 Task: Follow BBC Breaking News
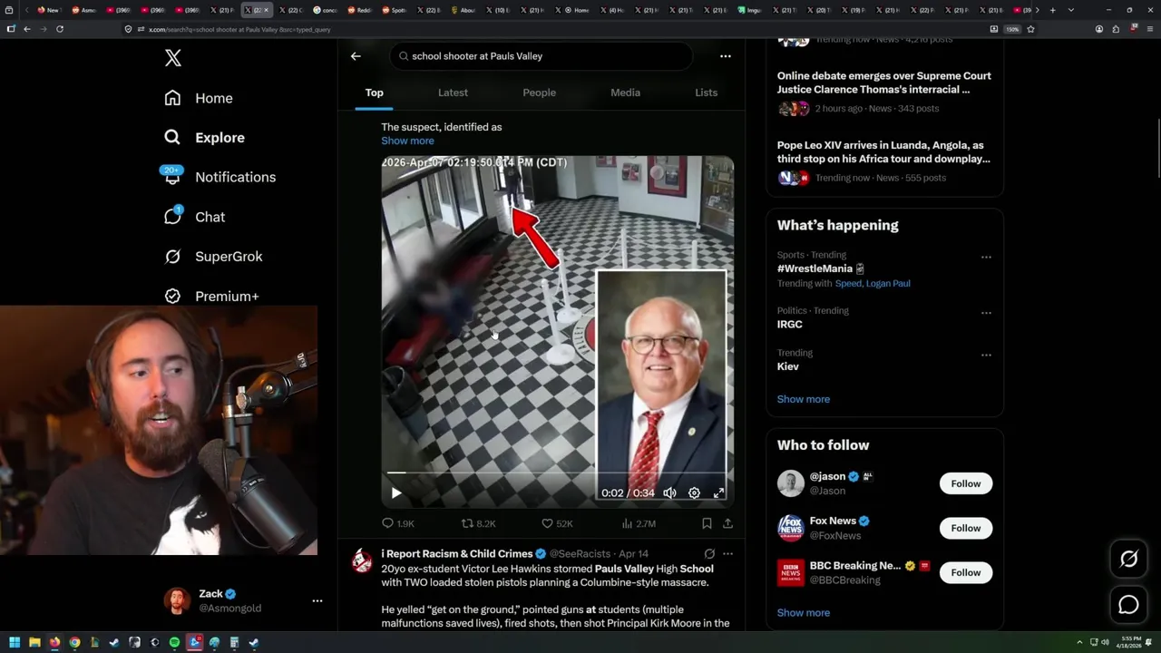coord(965,572)
